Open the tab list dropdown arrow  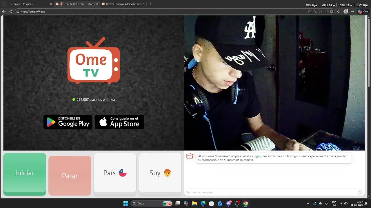click(4, 4)
